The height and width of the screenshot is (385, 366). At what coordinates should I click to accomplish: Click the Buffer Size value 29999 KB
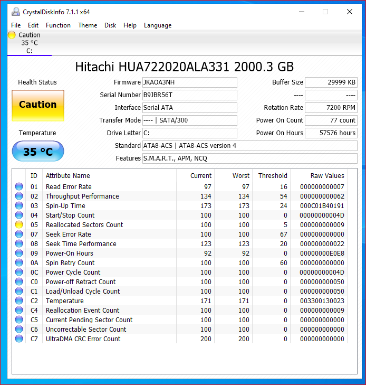tap(331, 82)
